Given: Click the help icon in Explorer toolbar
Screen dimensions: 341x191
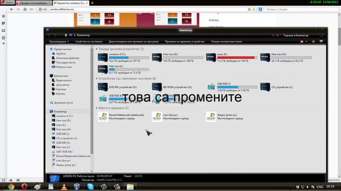Looking at the screenshot, I should click(x=321, y=41).
